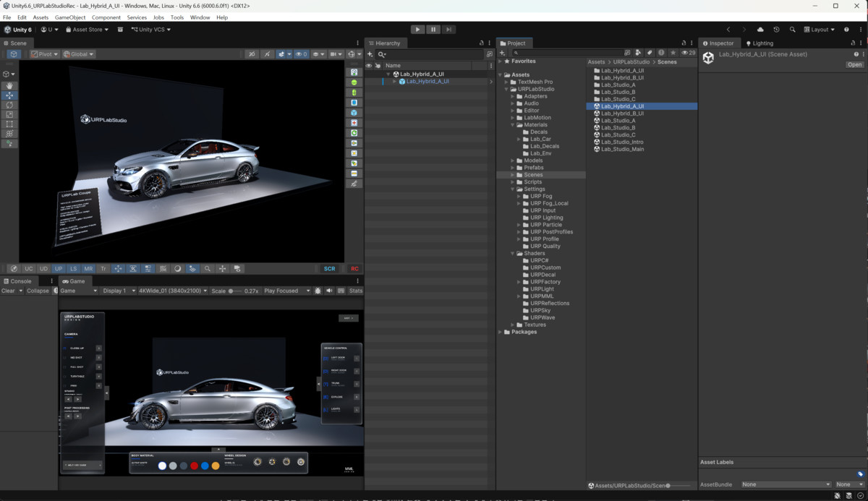Viewport: 868px width, 501px height.
Task: Open Game view Frame Debugger bug icon
Action: point(319,291)
